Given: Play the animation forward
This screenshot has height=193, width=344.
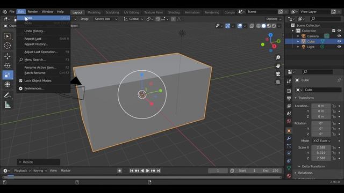Looking at the screenshot, I should coord(147,170).
